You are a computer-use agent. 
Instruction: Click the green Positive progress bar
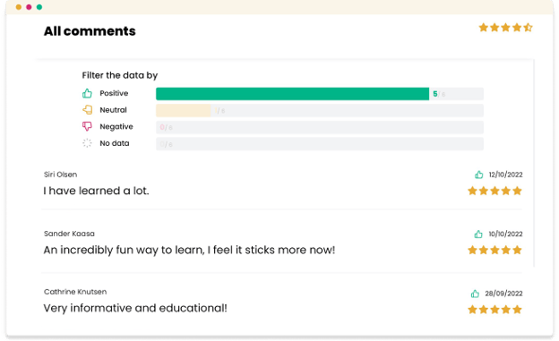(292, 94)
